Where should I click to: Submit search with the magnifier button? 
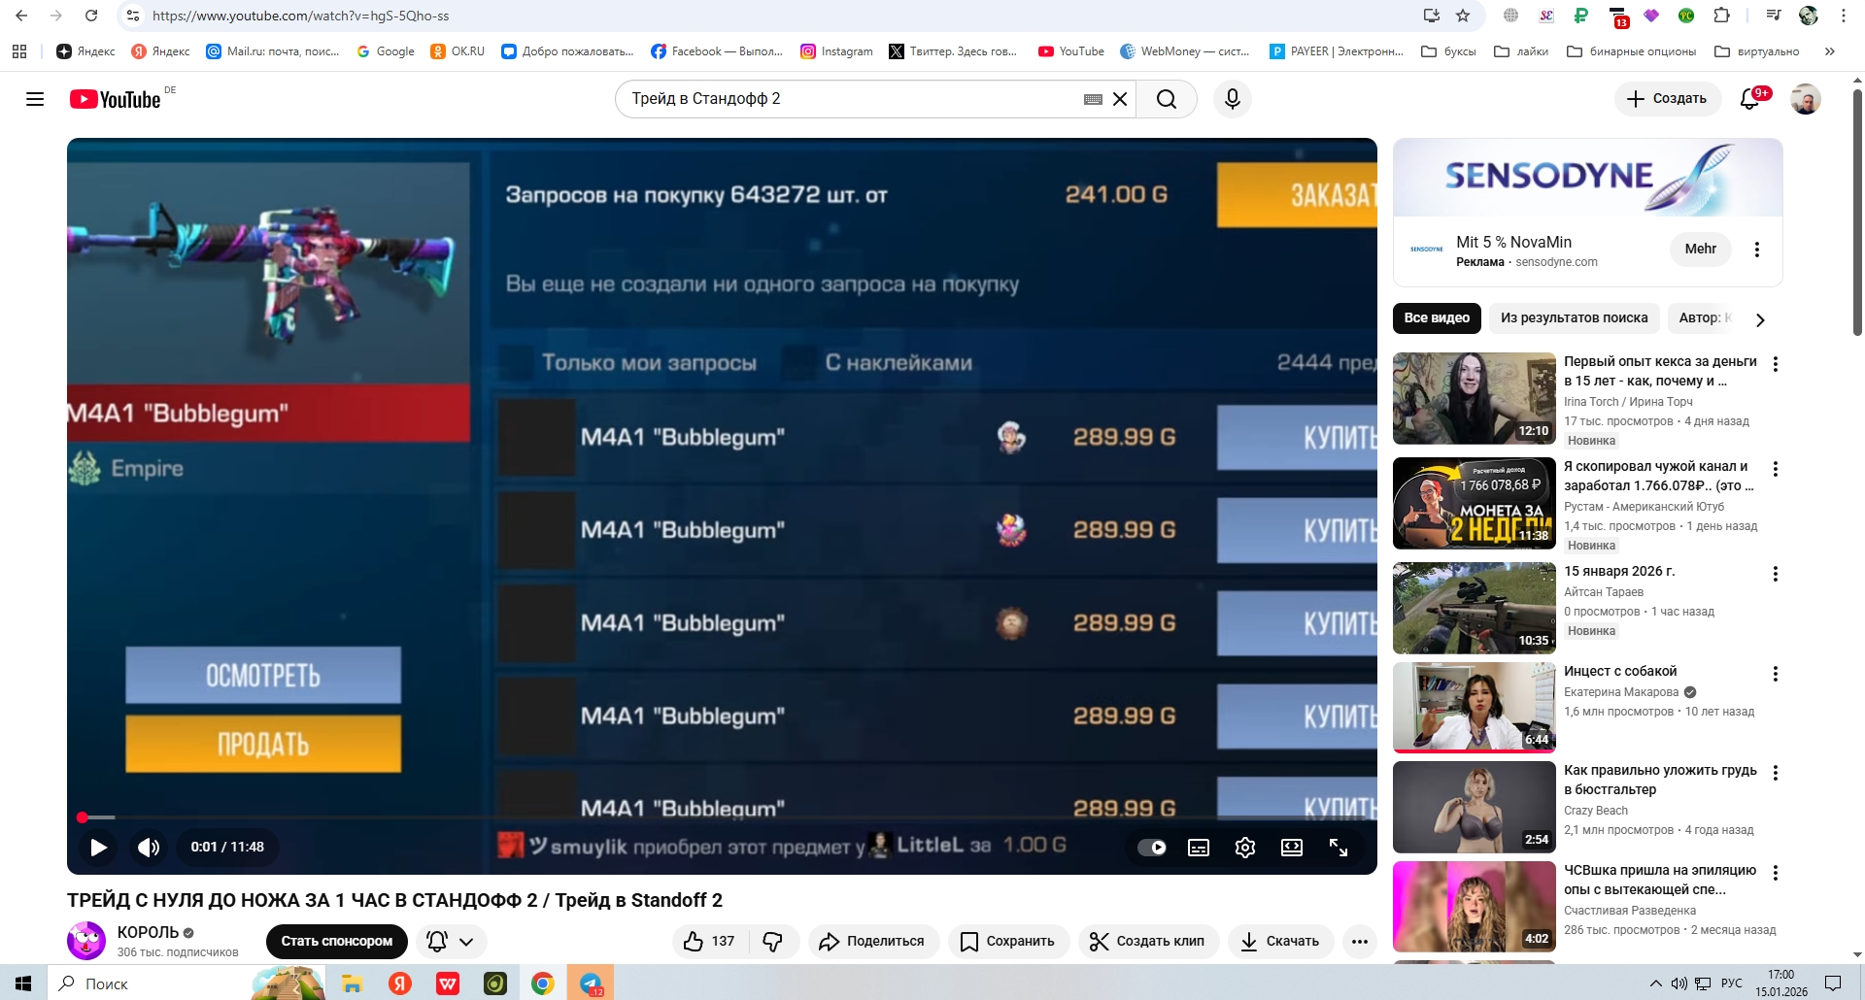coord(1167,99)
